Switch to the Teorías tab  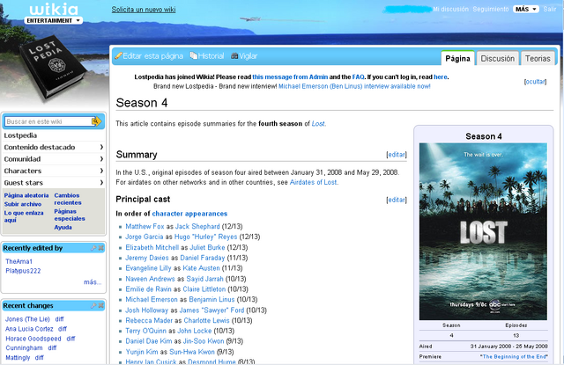tap(538, 58)
